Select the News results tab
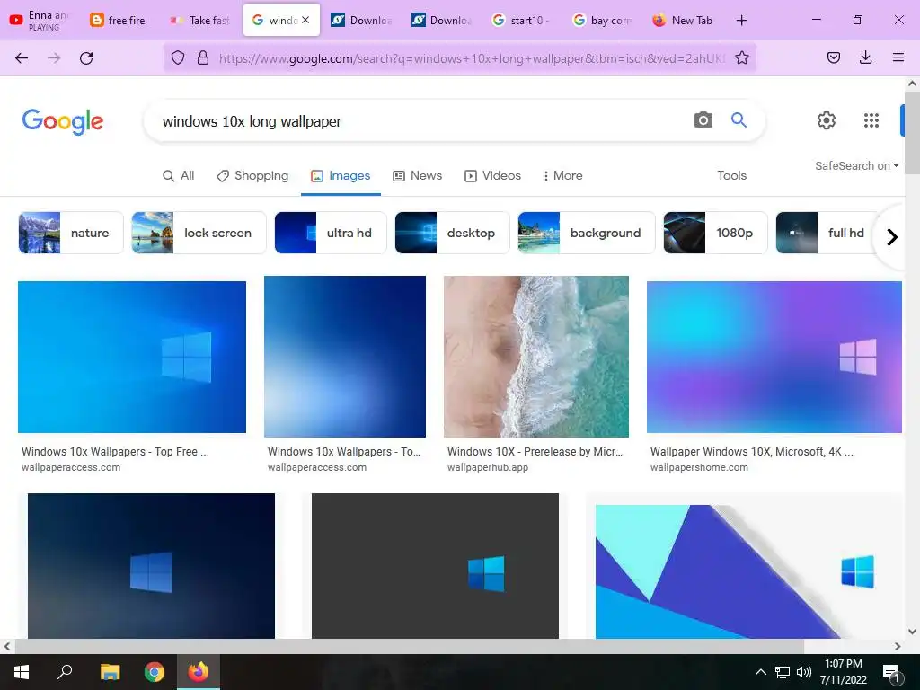Screen dimensions: 920x690 click(417, 175)
